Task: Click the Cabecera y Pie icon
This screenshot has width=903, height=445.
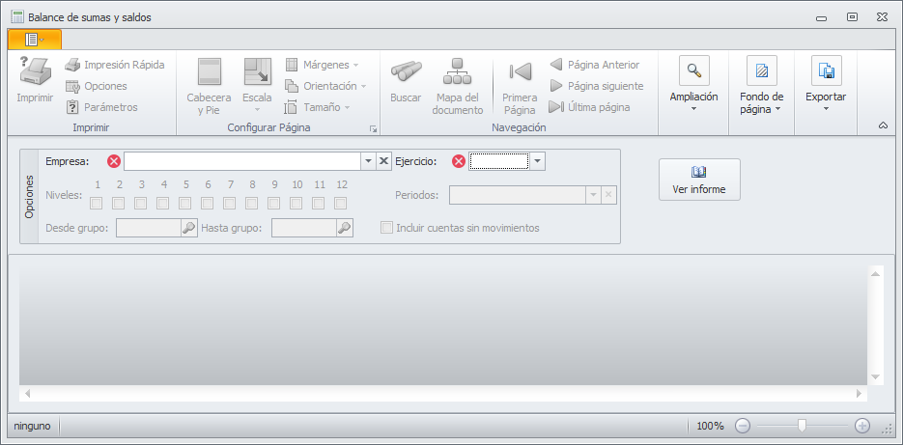Action: [x=209, y=71]
